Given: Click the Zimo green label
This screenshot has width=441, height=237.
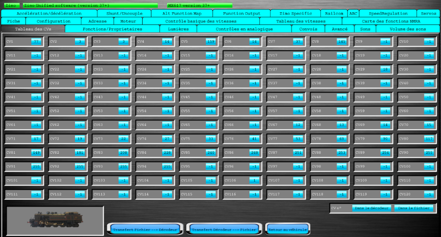Looking at the screenshot, I should click(x=11, y=5).
